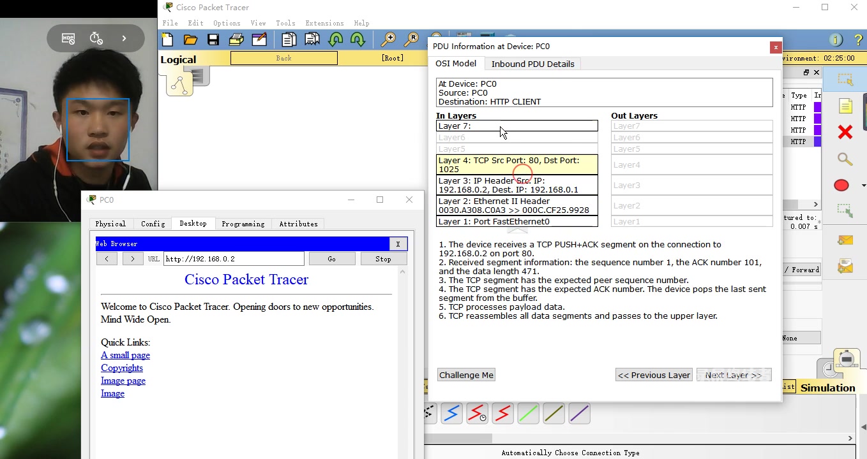This screenshot has width=867, height=459.
Task: Switch to Inbound PDU Details tab
Action: (x=532, y=64)
